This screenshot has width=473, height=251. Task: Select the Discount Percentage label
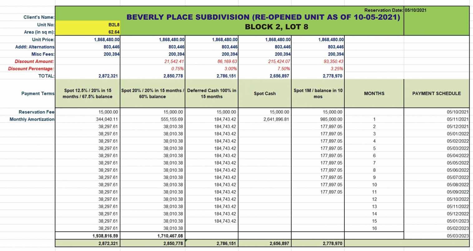point(31,69)
